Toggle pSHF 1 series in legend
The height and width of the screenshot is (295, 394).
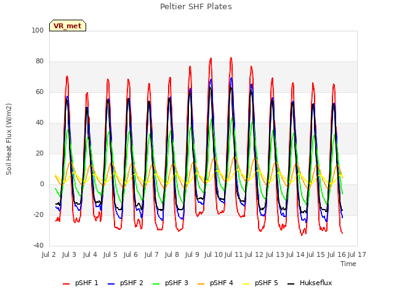tap(81, 283)
